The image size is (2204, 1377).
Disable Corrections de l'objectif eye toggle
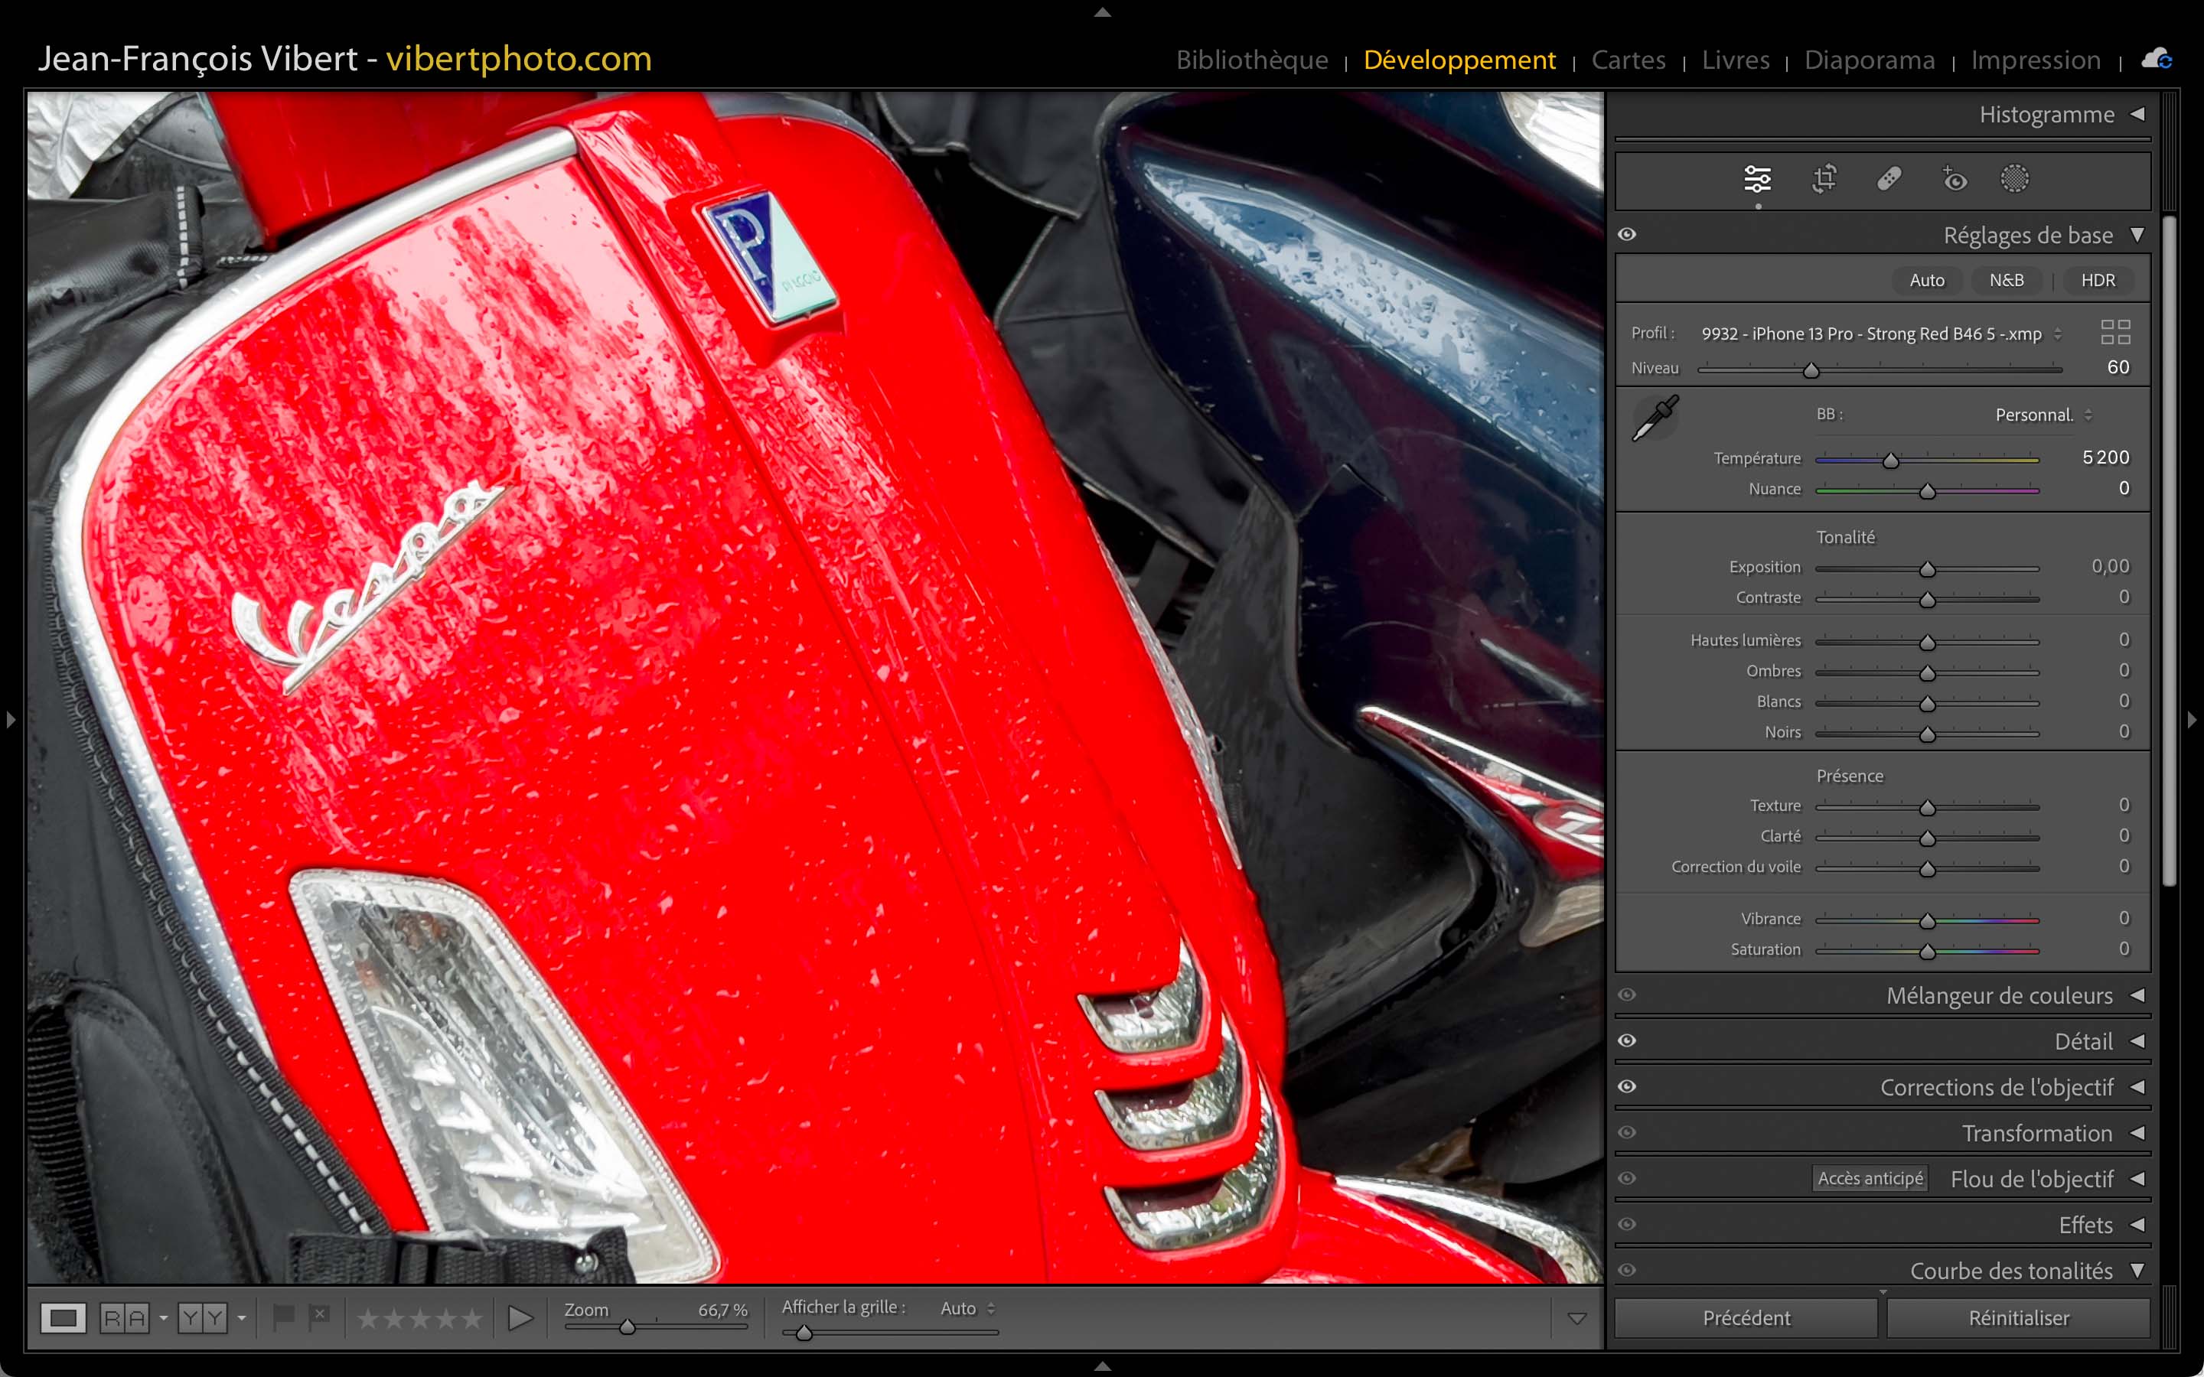tap(1628, 1086)
